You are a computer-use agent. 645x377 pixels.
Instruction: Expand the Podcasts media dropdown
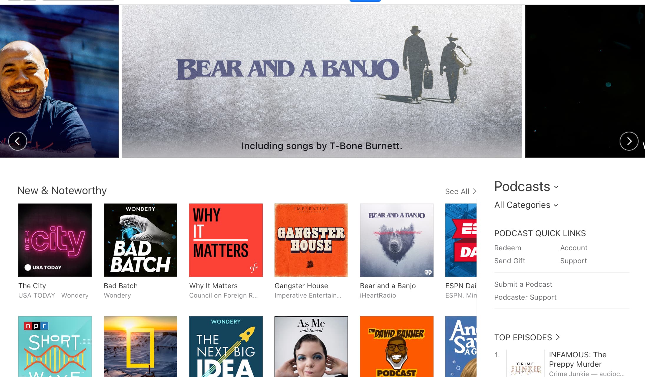coord(526,187)
